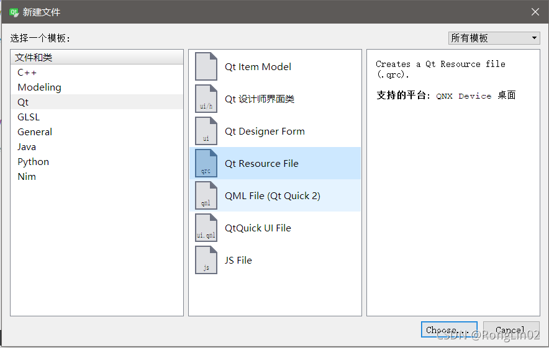Choose the JS File template
This screenshot has width=549, height=348.
click(x=275, y=260)
